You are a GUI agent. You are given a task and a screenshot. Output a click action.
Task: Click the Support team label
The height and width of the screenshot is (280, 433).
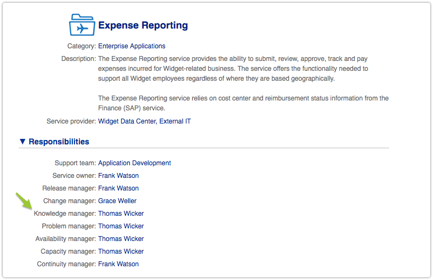[x=75, y=163]
